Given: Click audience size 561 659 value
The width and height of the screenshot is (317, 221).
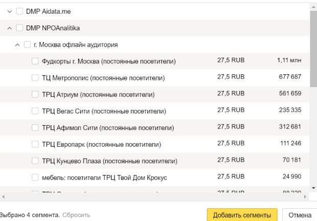Looking at the screenshot, I should 290,93.
